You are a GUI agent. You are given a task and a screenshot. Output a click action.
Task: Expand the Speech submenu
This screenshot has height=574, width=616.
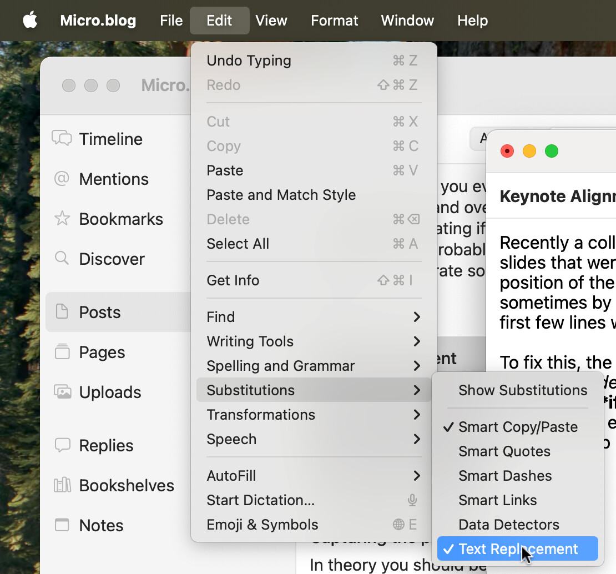(x=314, y=439)
